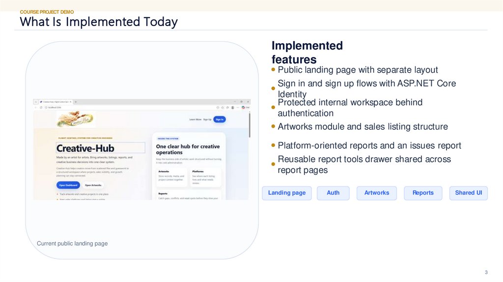503x282 pixels.
Task: Click the Creative-Hub logo image
Action: click(x=76, y=119)
